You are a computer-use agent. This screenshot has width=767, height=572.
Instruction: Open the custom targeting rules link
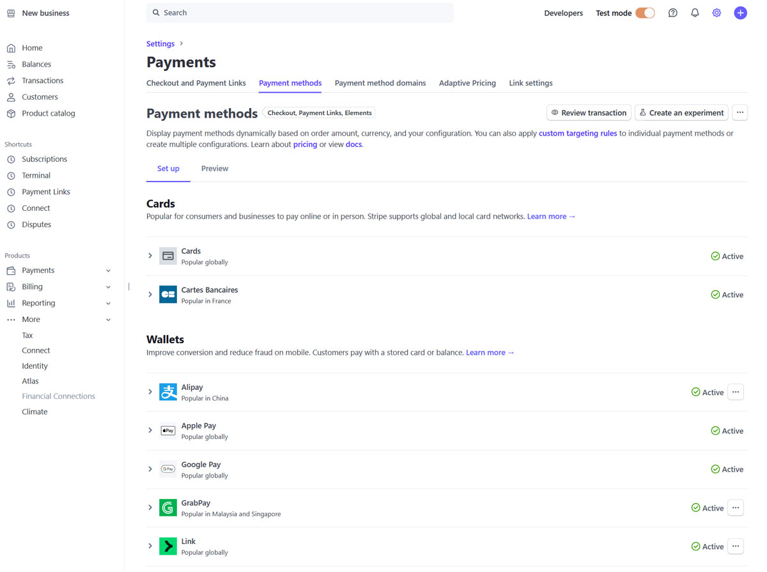tap(578, 134)
